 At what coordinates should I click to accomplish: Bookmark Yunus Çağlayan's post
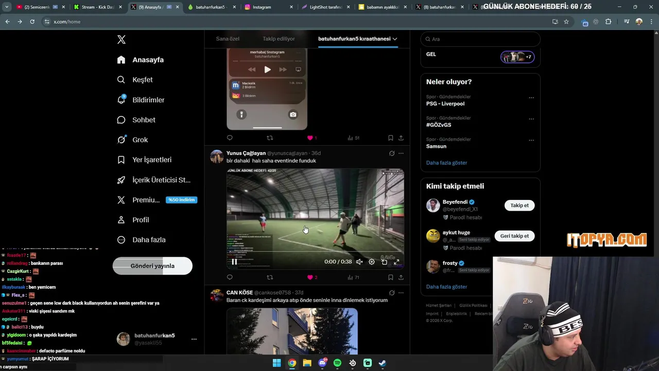(x=390, y=277)
